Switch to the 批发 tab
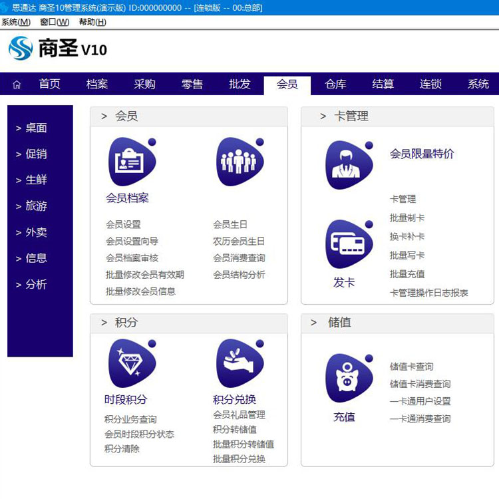Screen dimensions: 499x499 240,84
